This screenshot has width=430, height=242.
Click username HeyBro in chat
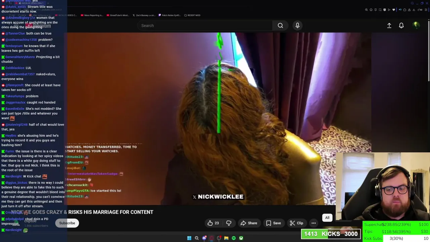pyautogui.click(x=11, y=136)
